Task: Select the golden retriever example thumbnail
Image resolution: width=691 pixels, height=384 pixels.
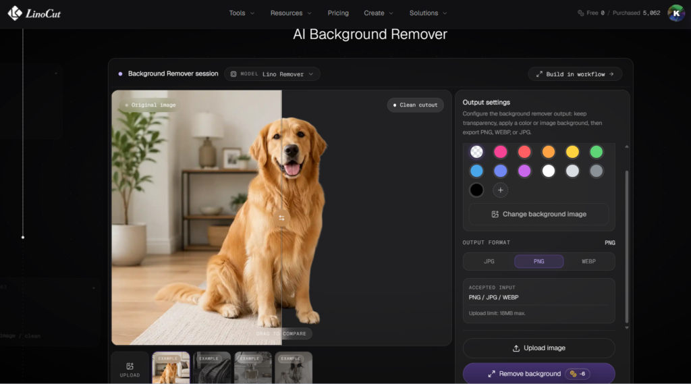Action: tap(171, 368)
